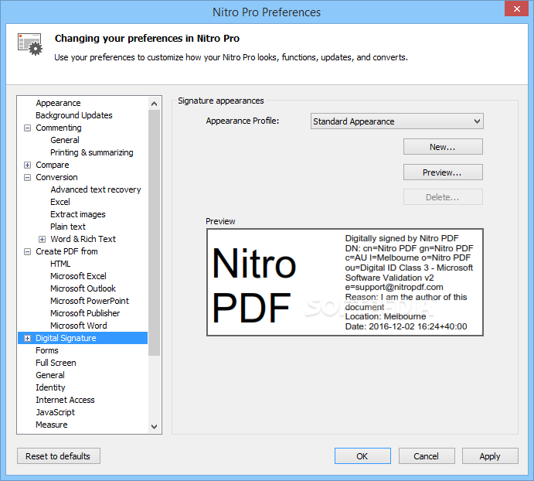534x481 pixels.
Task: Click the category tree scrollbar thumb
Action: (x=155, y=233)
